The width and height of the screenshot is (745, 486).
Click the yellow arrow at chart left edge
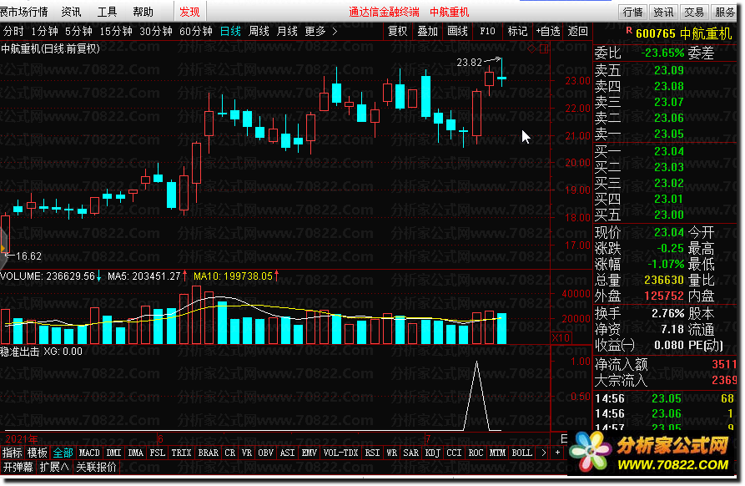[x=3, y=249]
